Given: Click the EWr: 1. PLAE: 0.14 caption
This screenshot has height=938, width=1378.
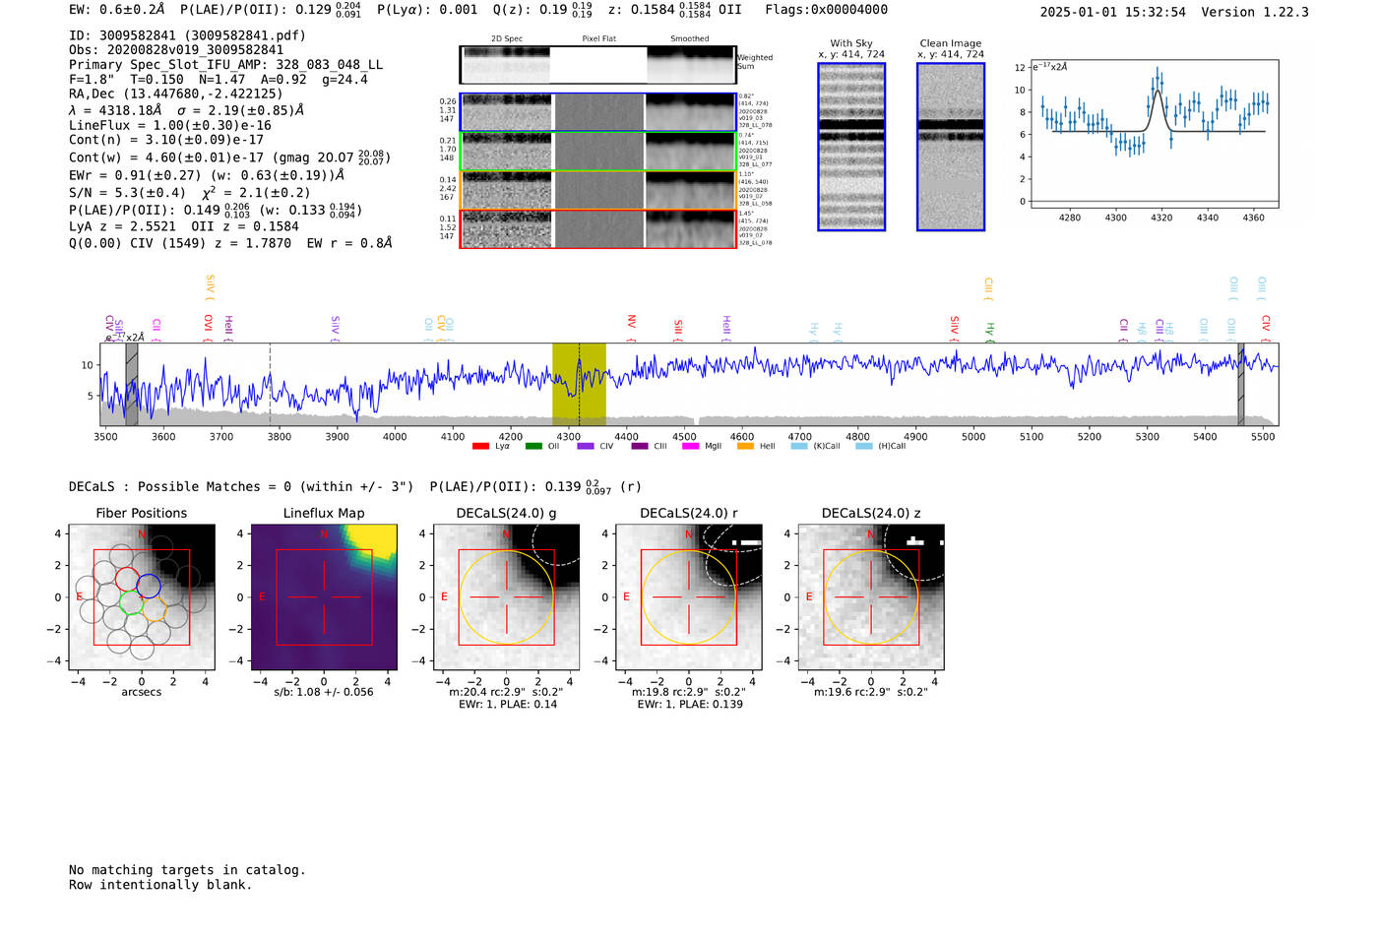Looking at the screenshot, I should coord(506,705).
